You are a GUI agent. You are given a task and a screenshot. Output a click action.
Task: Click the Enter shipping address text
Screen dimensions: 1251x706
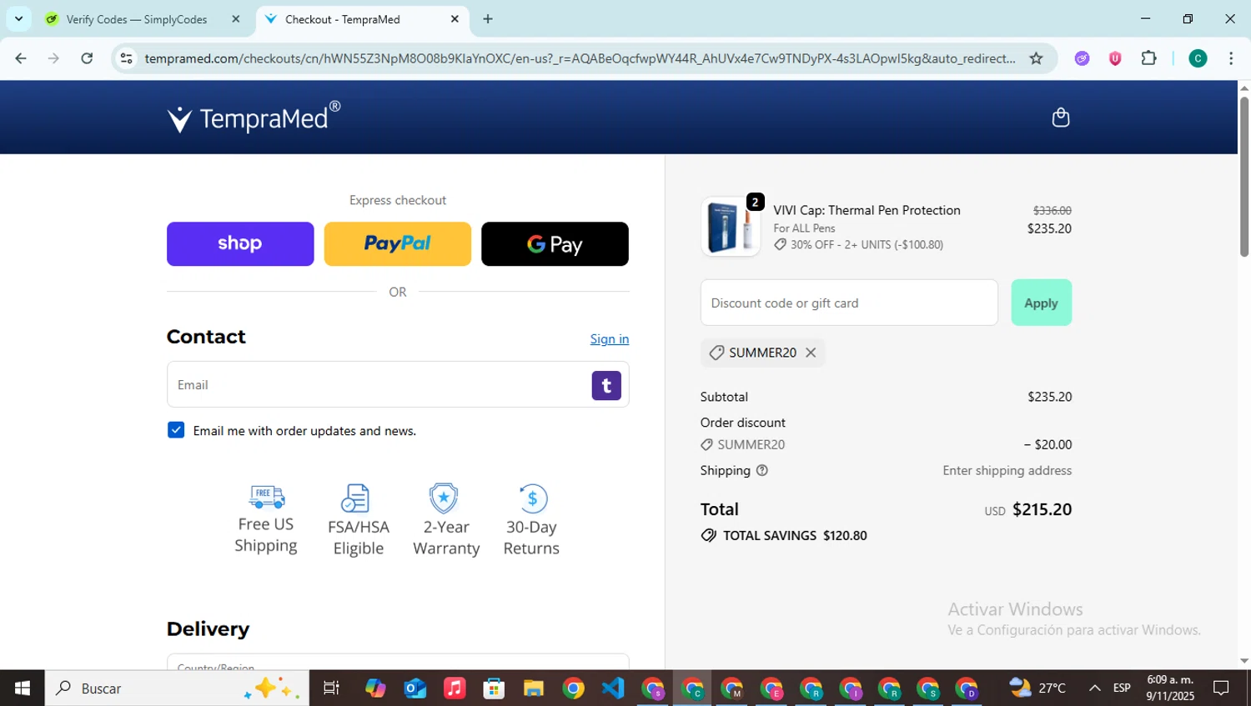coord(1007,470)
